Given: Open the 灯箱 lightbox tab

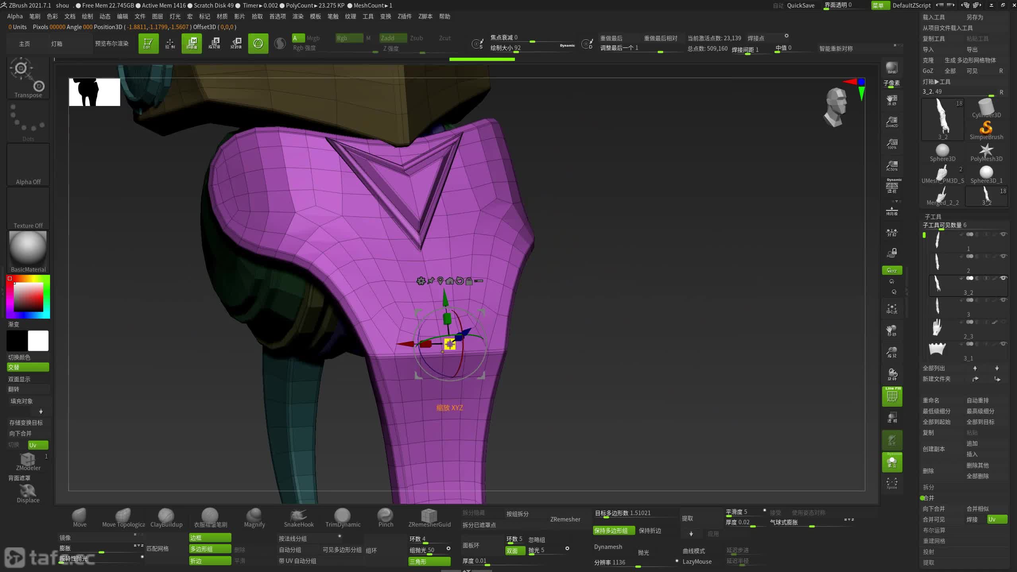Looking at the screenshot, I should (x=57, y=44).
